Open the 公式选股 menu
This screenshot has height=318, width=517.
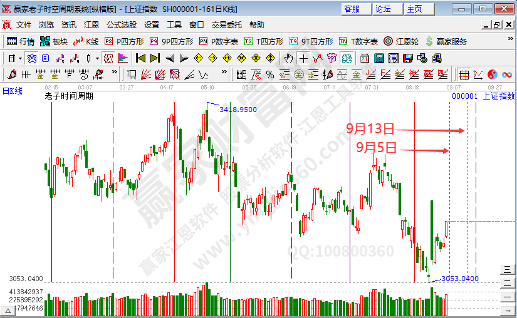(x=121, y=25)
